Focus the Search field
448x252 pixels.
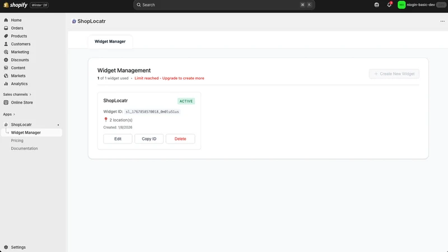(x=224, y=5)
